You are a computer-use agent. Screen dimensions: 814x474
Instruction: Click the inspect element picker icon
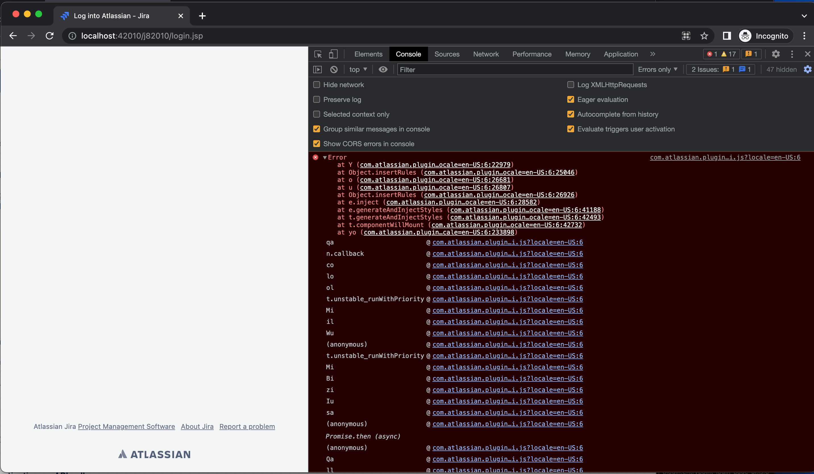pos(318,54)
